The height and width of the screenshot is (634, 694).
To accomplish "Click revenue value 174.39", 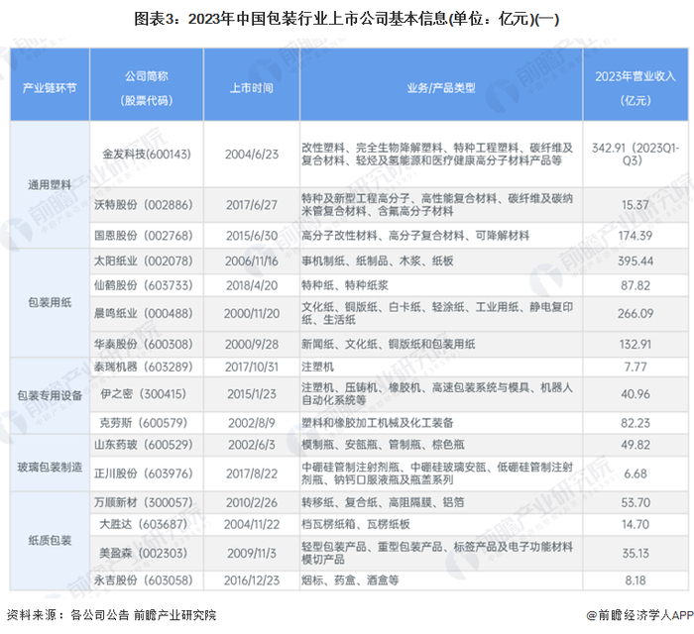I will coord(636,236).
